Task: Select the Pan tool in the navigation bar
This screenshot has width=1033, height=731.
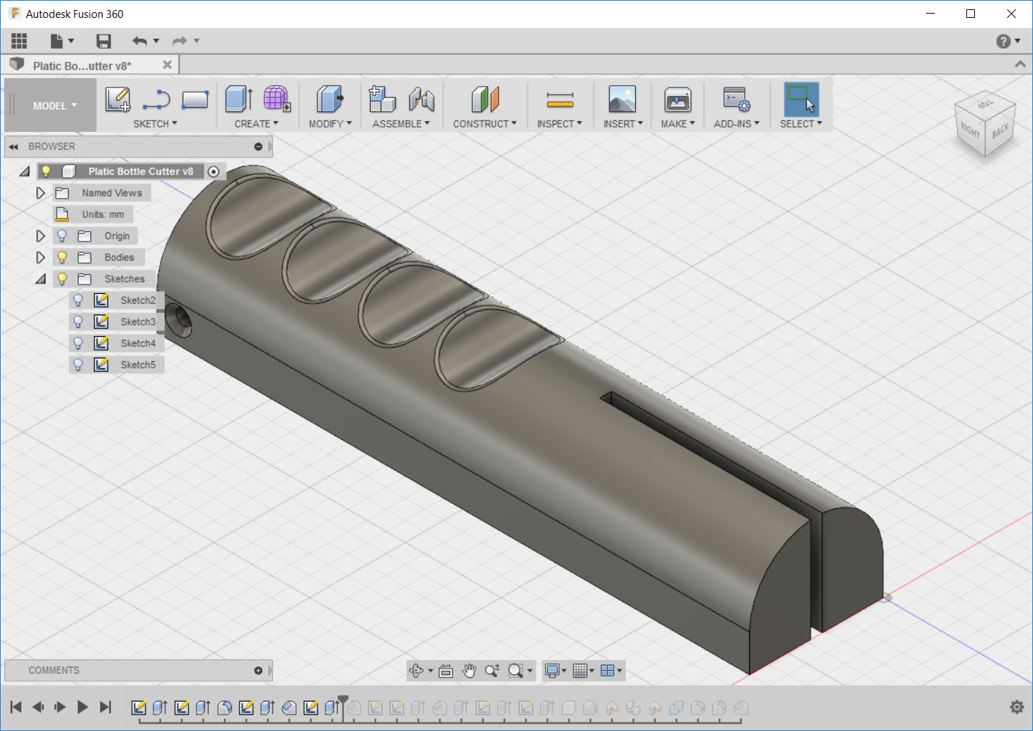Action: point(469,671)
